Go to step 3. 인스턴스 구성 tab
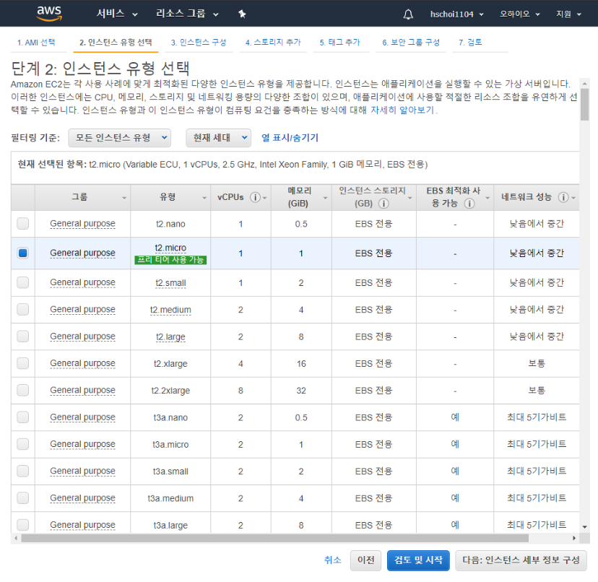The image size is (598, 582). tap(199, 43)
